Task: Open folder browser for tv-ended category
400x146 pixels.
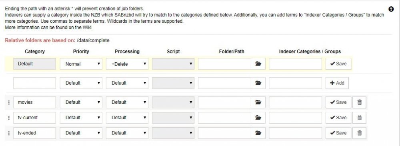Action: click(x=258, y=133)
